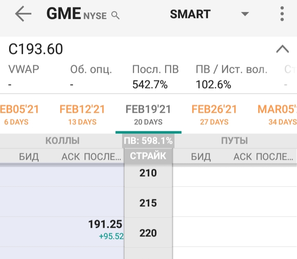This screenshot has height=259, width=297.
Task: Select the SMART routing label
Action: pos(190,14)
